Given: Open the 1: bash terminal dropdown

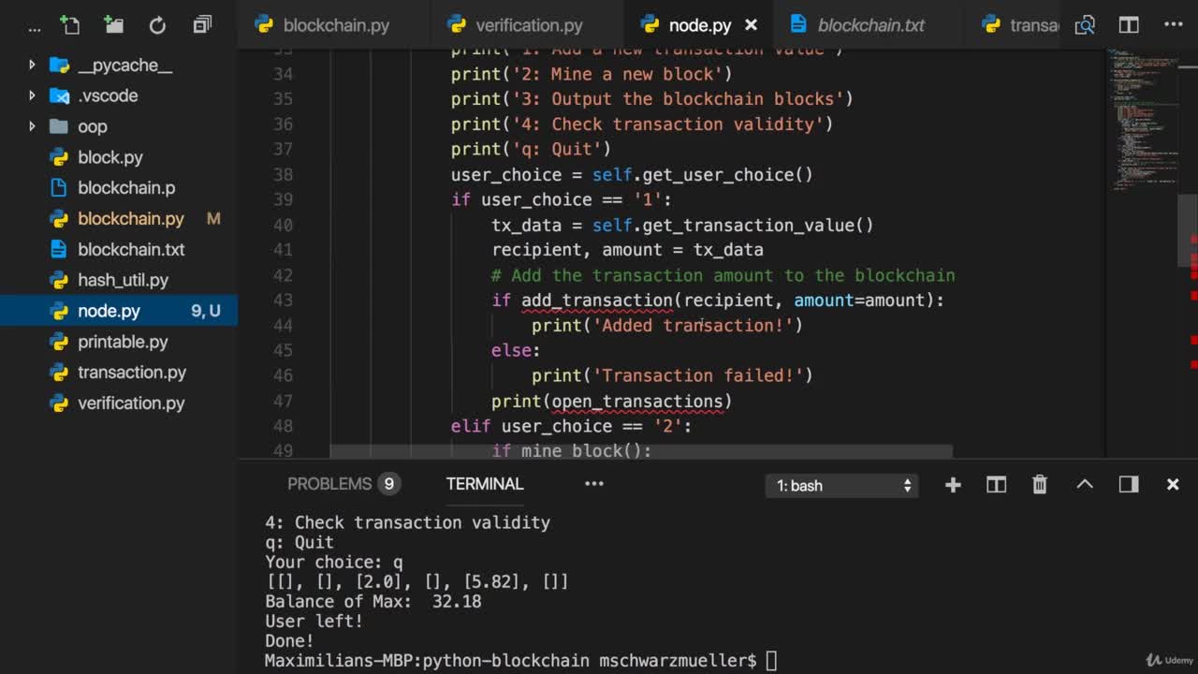Looking at the screenshot, I should click(840, 485).
